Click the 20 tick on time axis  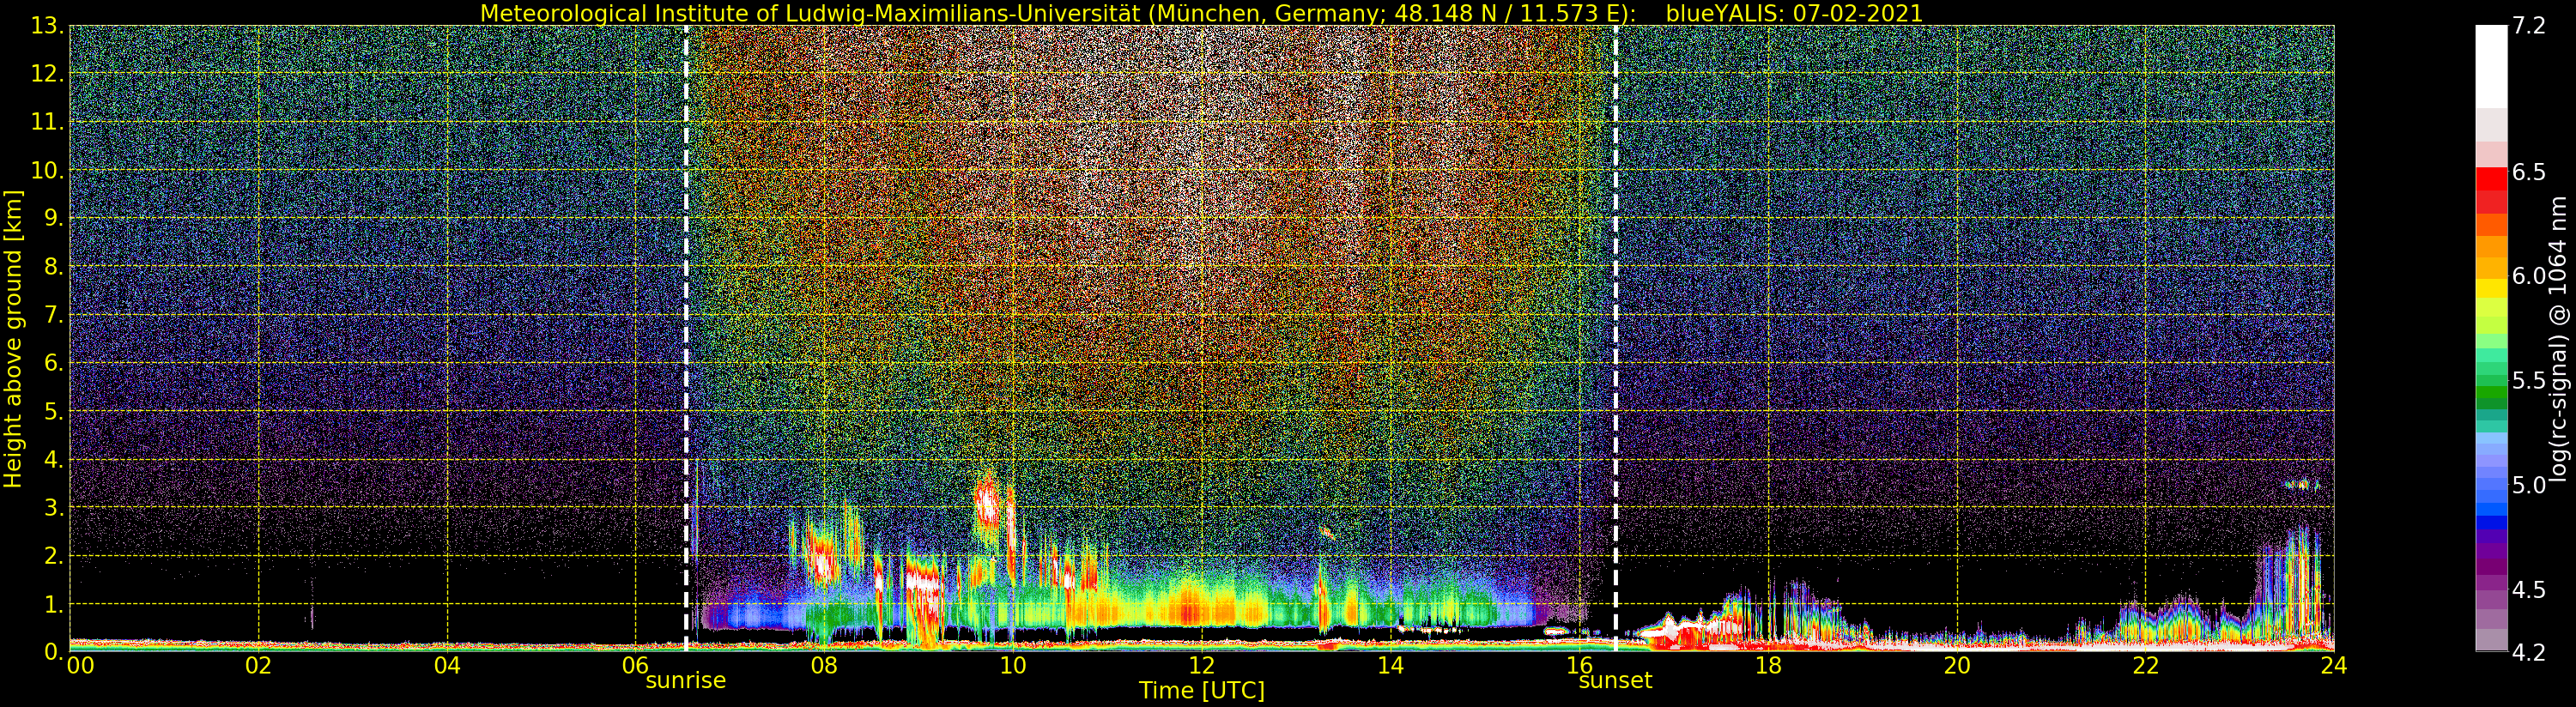1956,666
